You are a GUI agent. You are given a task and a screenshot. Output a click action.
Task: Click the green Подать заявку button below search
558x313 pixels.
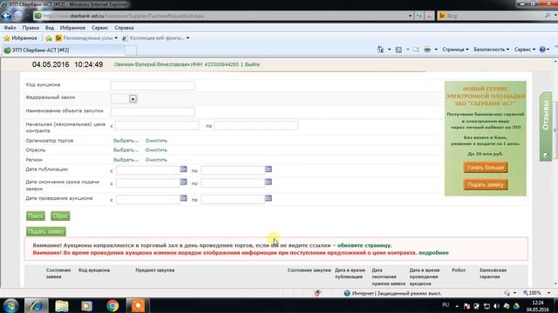(x=46, y=231)
